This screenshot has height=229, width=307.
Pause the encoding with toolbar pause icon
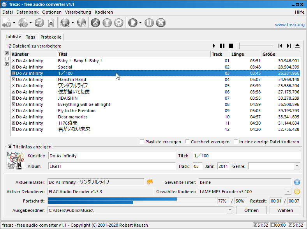point(149,23)
